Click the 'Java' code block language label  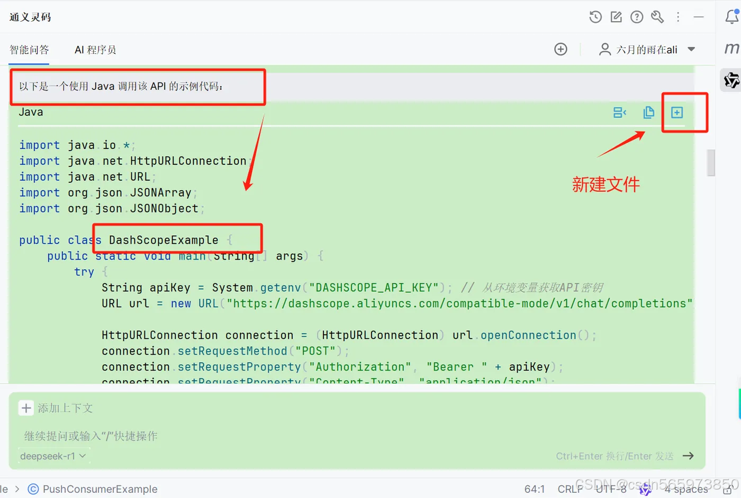[x=31, y=112]
